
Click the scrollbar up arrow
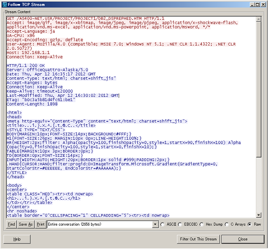click(258, 19)
